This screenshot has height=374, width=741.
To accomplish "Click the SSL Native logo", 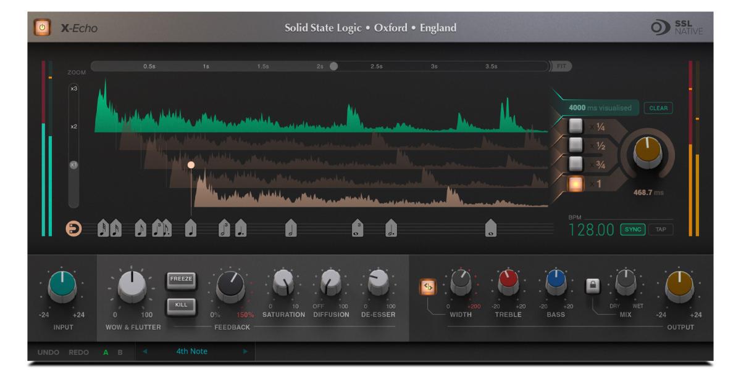I will pyautogui.click(x=677, y=28).
